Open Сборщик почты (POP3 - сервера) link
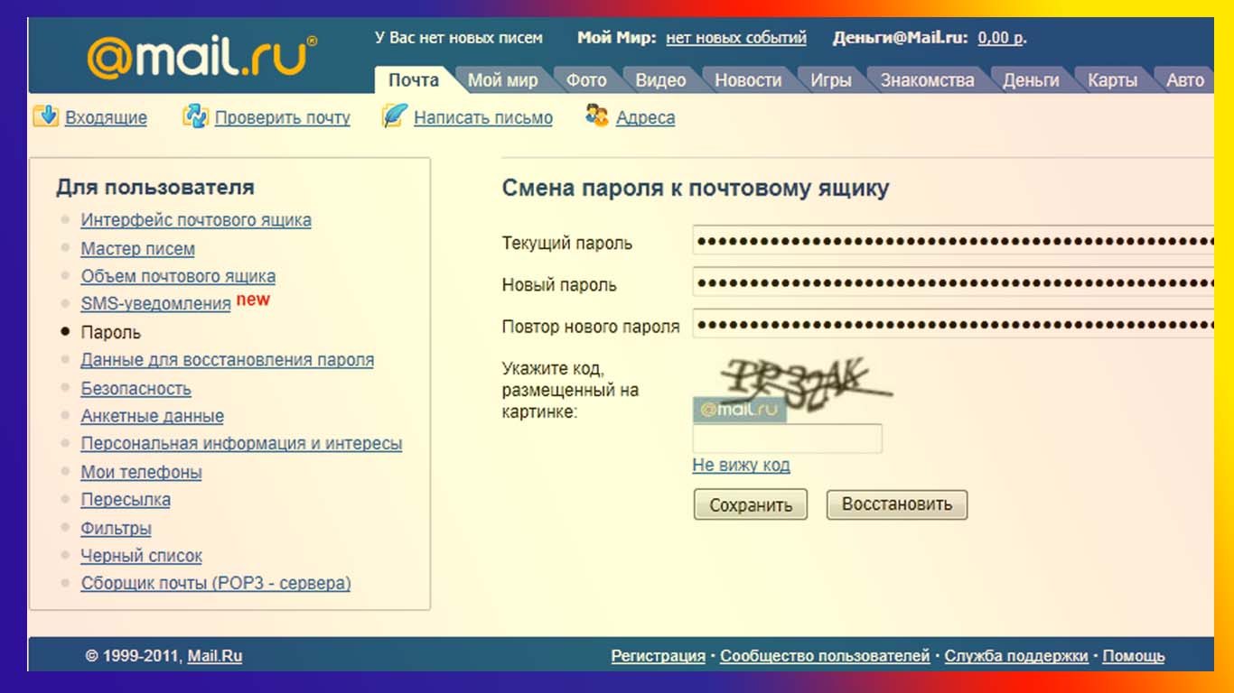The height and width of the screenshot is (693, 1234). 215,584
